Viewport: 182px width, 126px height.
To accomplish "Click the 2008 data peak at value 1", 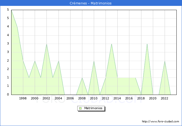I will tap(82, 78).
